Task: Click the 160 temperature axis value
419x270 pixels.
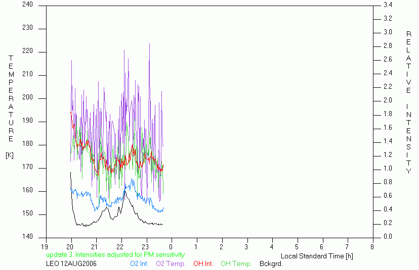Action: tap(27, 190)
